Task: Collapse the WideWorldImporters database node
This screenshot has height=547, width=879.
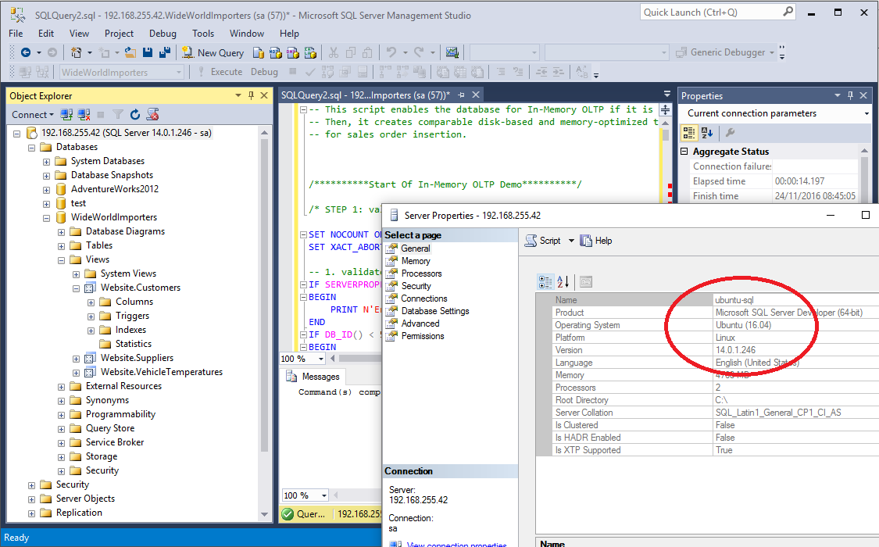Action: click(x=47, y=217)
